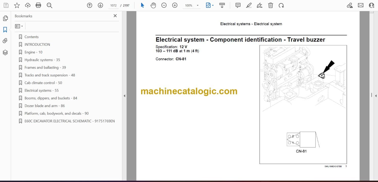Jump to Hydraulic systems - 35 bookmark
The image size is (378, 182).
[x=42, y=60]
